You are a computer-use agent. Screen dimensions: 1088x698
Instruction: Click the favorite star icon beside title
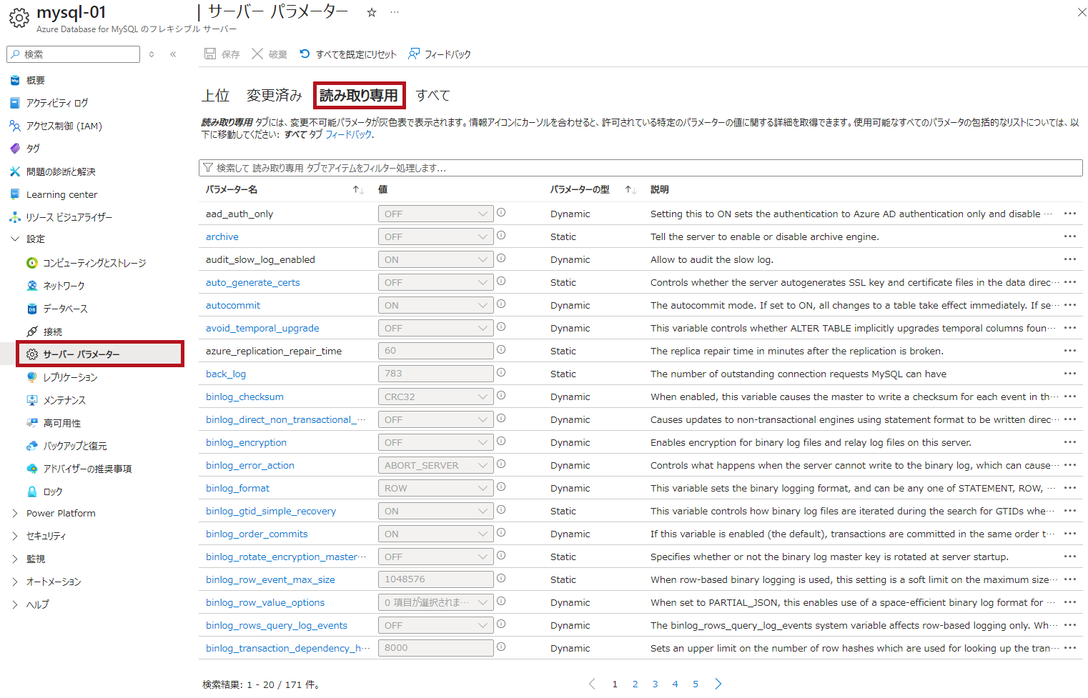371,12
